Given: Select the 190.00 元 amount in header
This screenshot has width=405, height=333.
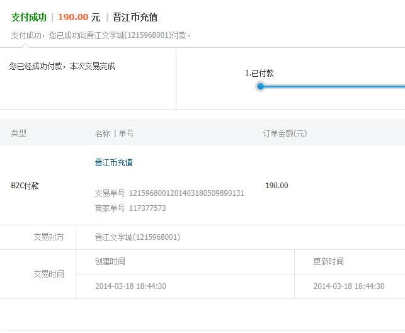Looking at the screenshot, I should tap(79, 17).
